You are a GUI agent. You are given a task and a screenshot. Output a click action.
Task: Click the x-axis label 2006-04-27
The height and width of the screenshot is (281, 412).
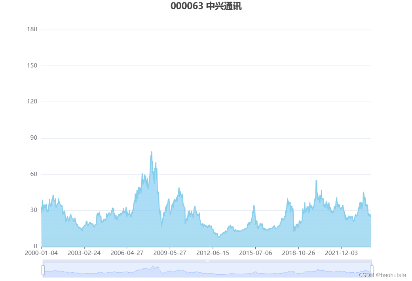click(127, 253)
